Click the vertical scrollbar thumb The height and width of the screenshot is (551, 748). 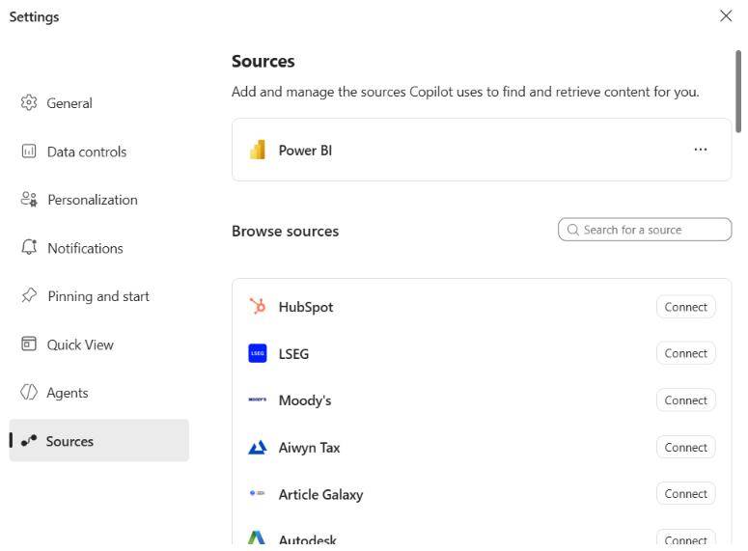[738, 91]
